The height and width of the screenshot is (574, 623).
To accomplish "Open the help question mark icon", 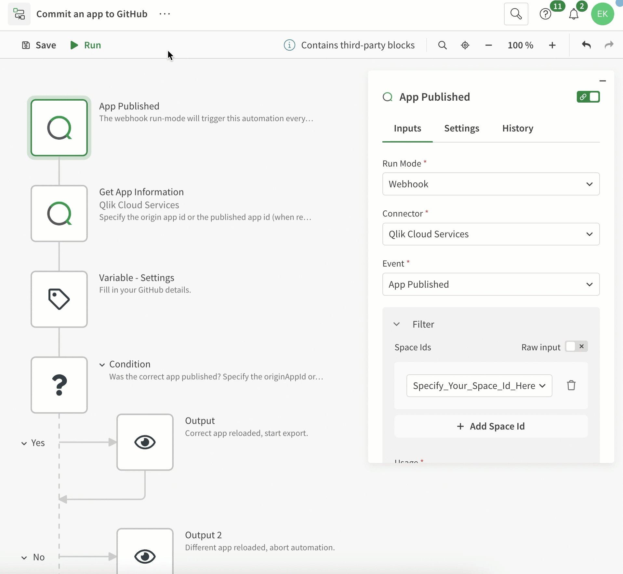I will 545,14.
